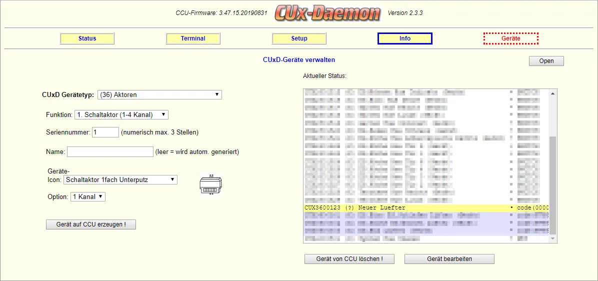Focus the Name text field
The width and height of the screenshot is (598, 281).
(110, 151)
